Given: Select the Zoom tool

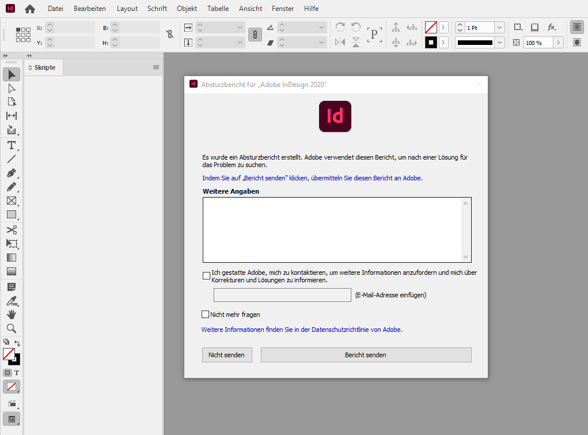Looking at the screenshot, I should point(10,328).
